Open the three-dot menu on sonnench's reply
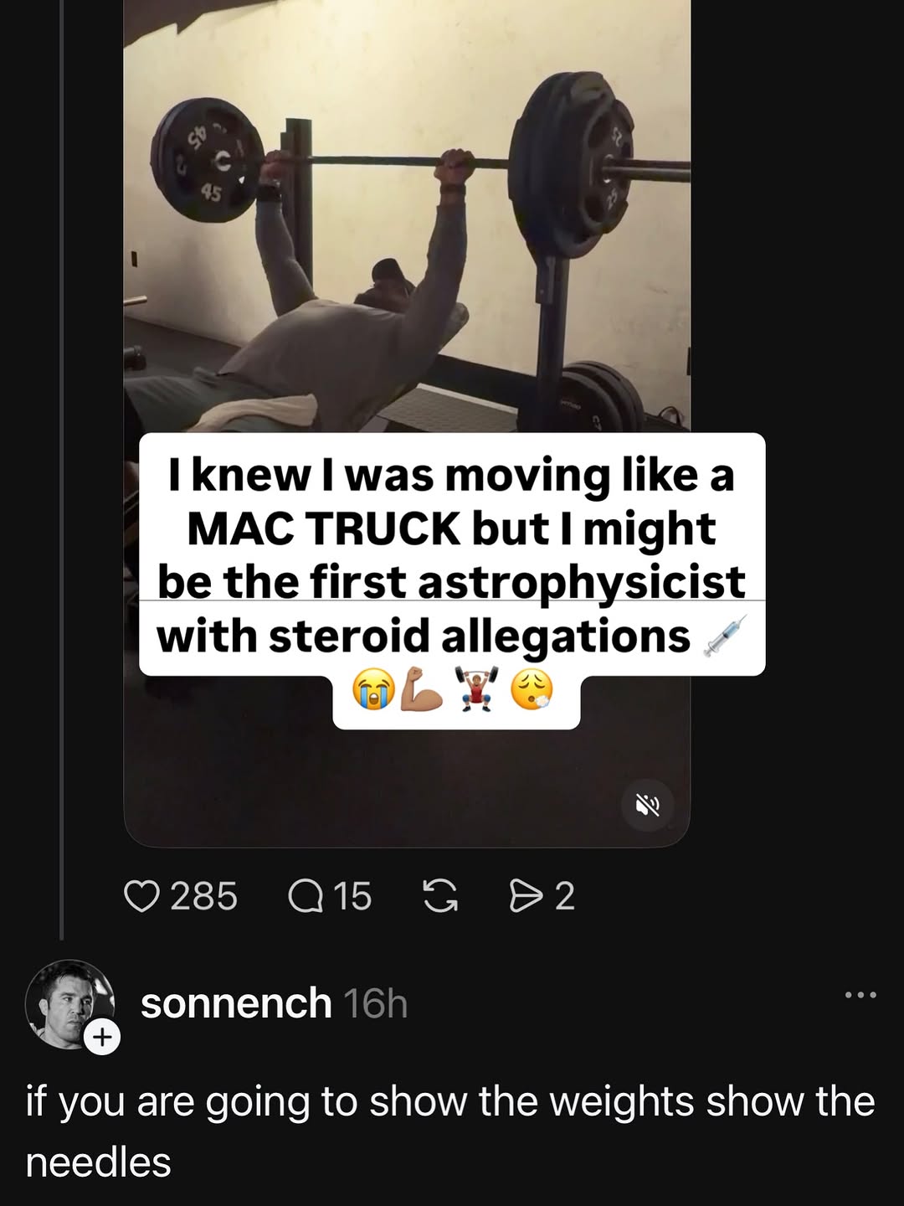 tap(860, 995)
